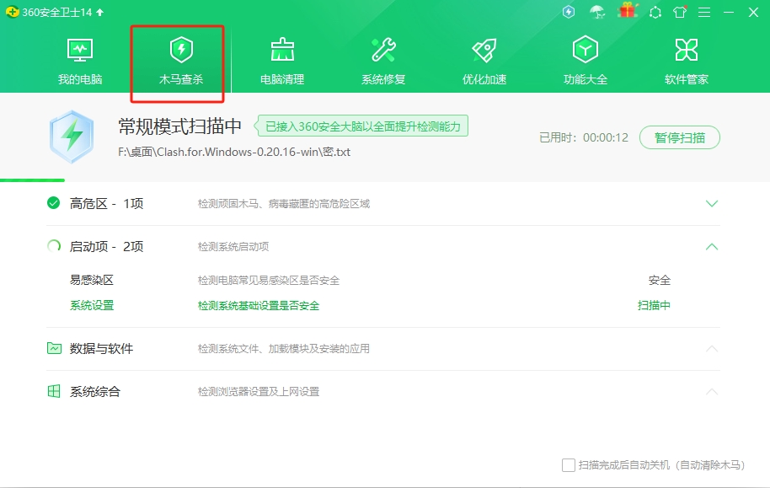Click the 暂停扫描 pause button
This screenshot has width=770, height=488.
click(679, 137)
